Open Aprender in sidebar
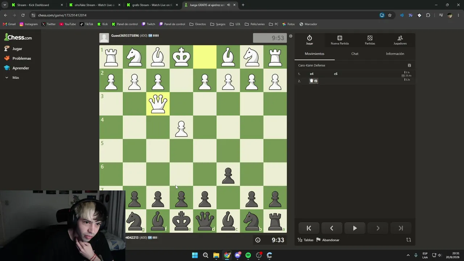The image size is (464, 261). 20,68
